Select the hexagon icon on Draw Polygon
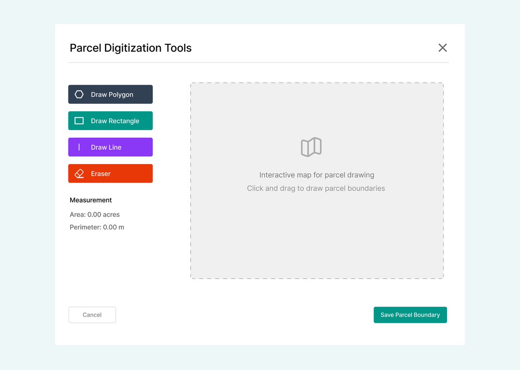 (x=79, y=94)
